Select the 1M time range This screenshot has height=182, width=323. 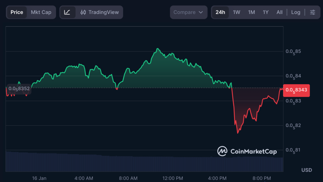(251, 12)
